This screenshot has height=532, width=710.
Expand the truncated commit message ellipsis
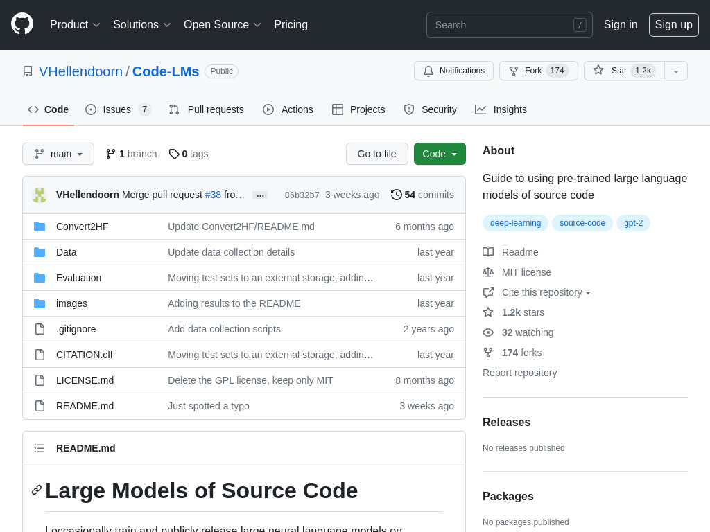[x=260, y=195]
